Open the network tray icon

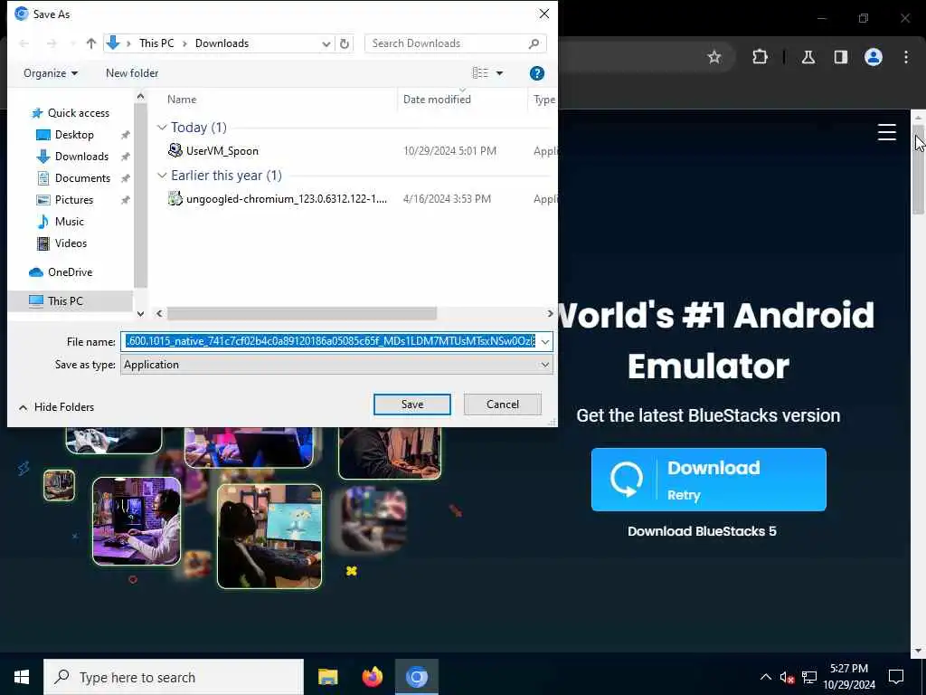click(809, 677)
